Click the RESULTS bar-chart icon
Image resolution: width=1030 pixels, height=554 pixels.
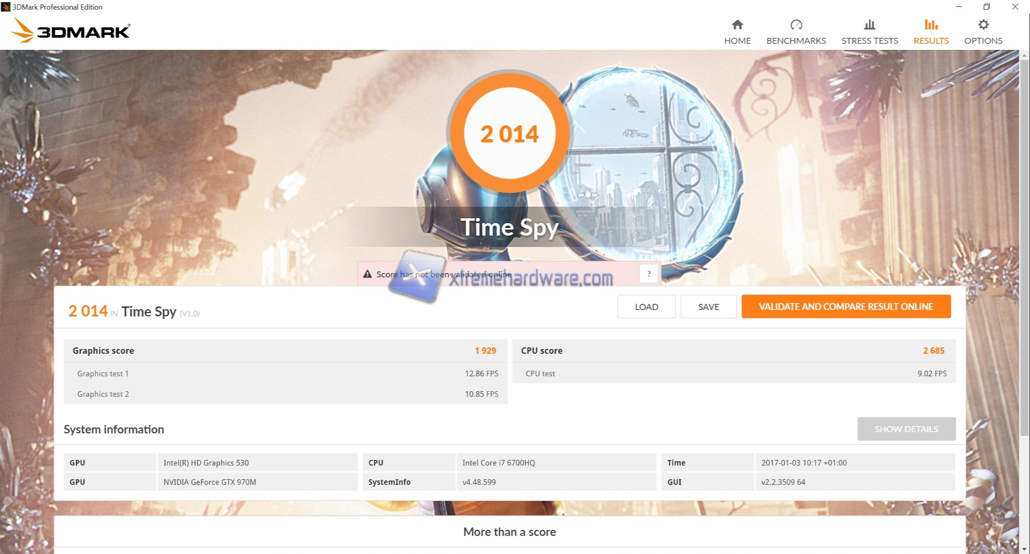(931, 25)
